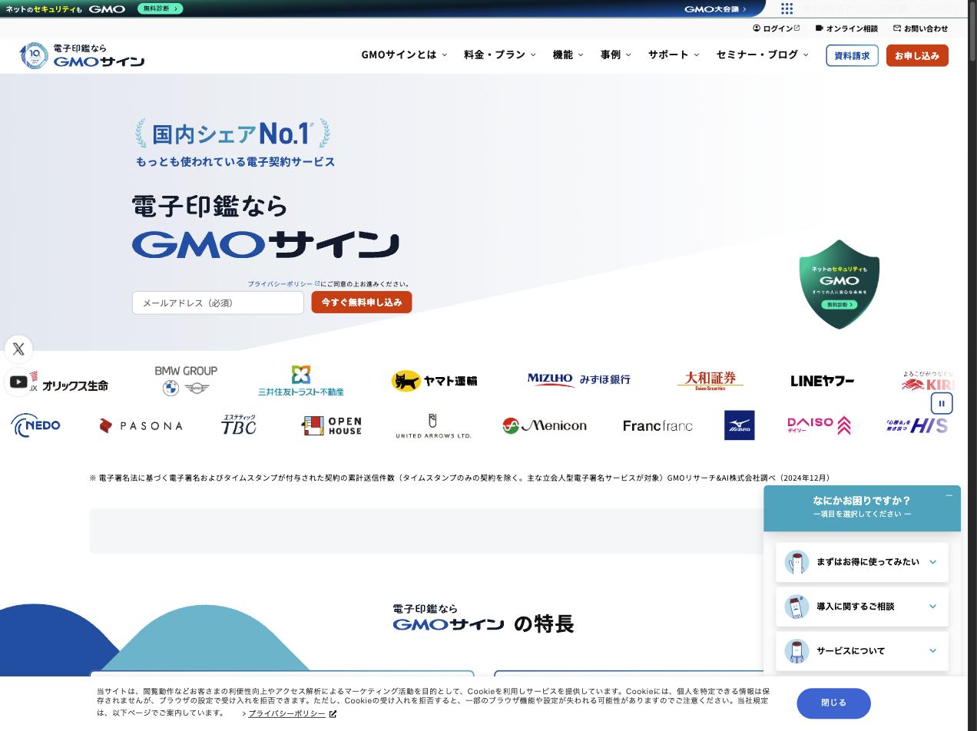The image size is (977, 731).
Task: Click the 資料請求 button
Action: tap(852, 55)
